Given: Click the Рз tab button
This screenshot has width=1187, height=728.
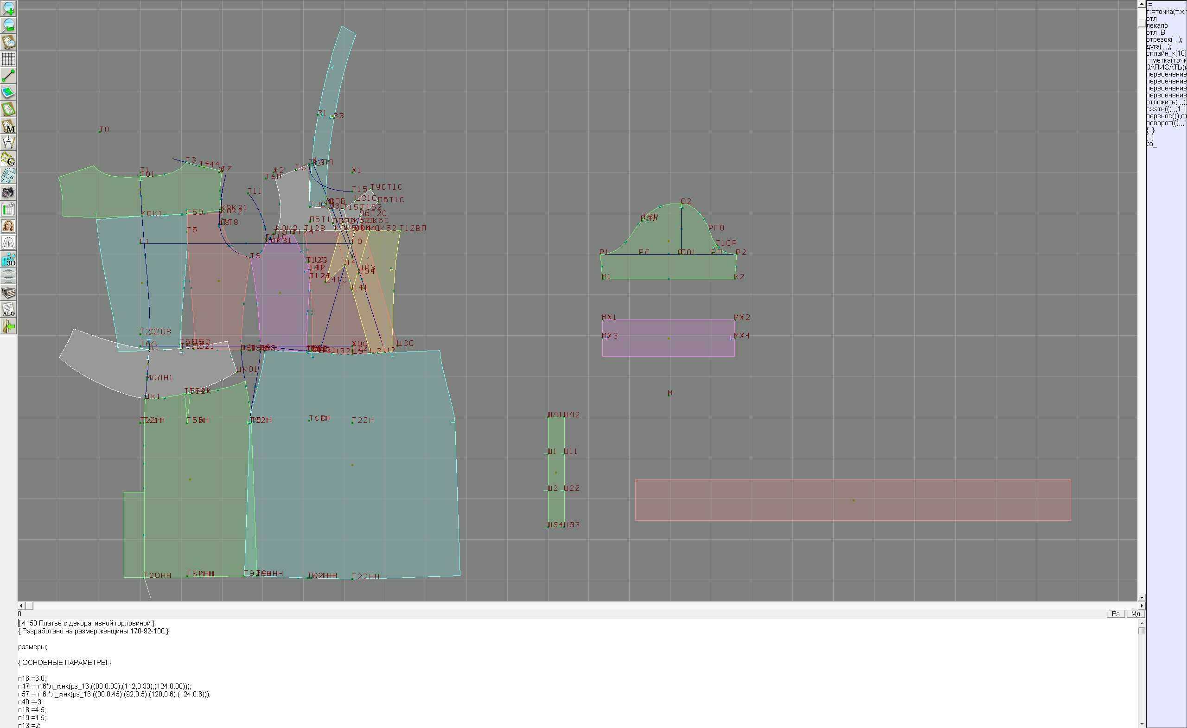Looking at the screenshot, I should 1116,614.
